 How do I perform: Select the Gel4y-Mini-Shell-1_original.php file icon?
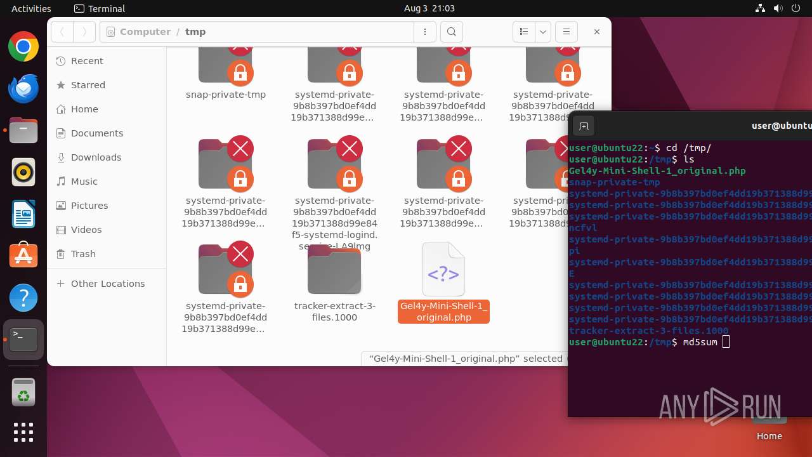pyautogui.click(x=443, y=269)
